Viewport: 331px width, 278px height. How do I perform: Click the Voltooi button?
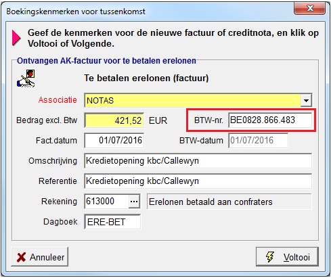287,257
